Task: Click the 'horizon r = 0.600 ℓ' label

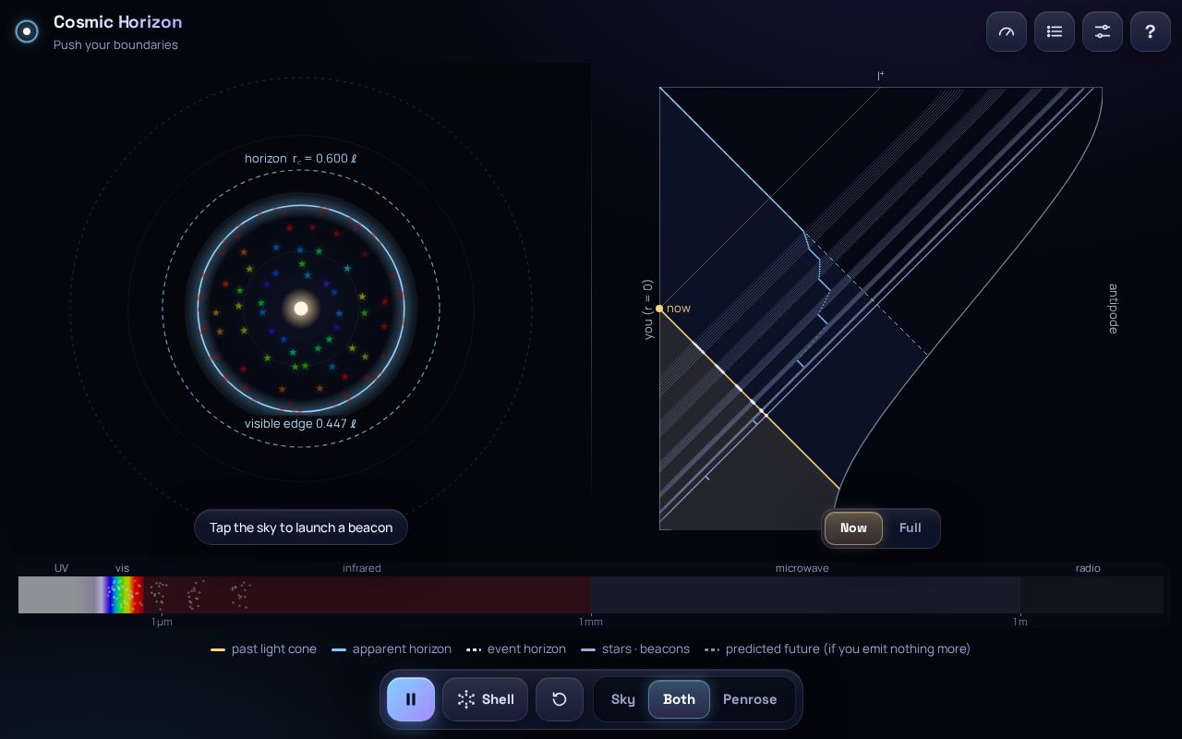Action: pyautogui.click(x=301, y=159)
